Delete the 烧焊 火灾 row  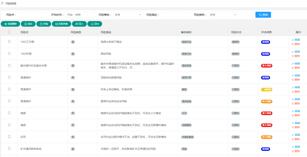[x=296, y=115]
